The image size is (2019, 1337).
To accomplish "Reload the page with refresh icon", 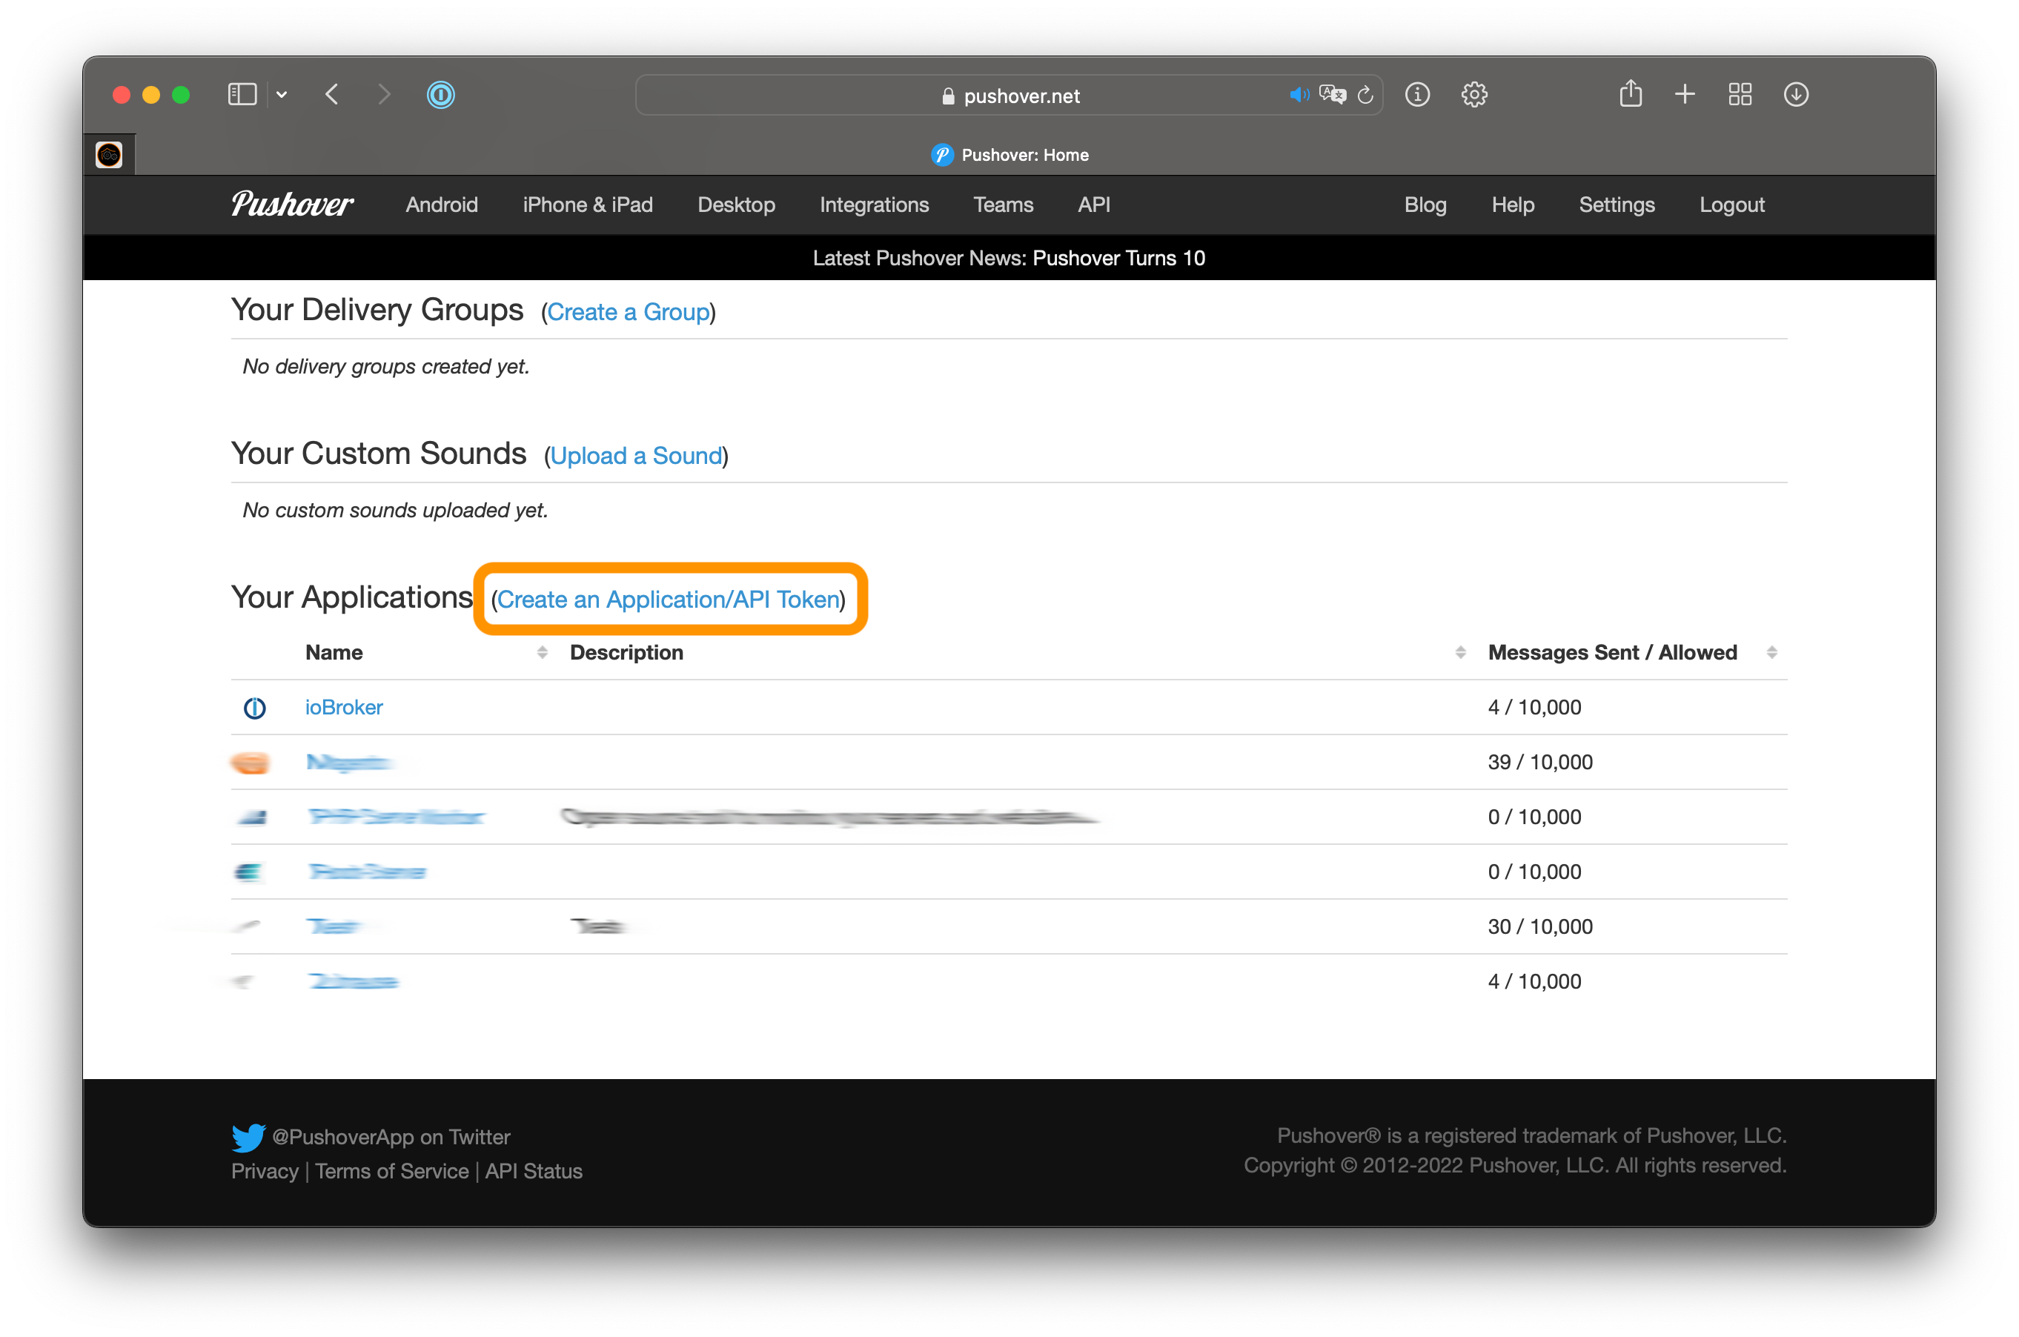I will (x=1365, y=95).
